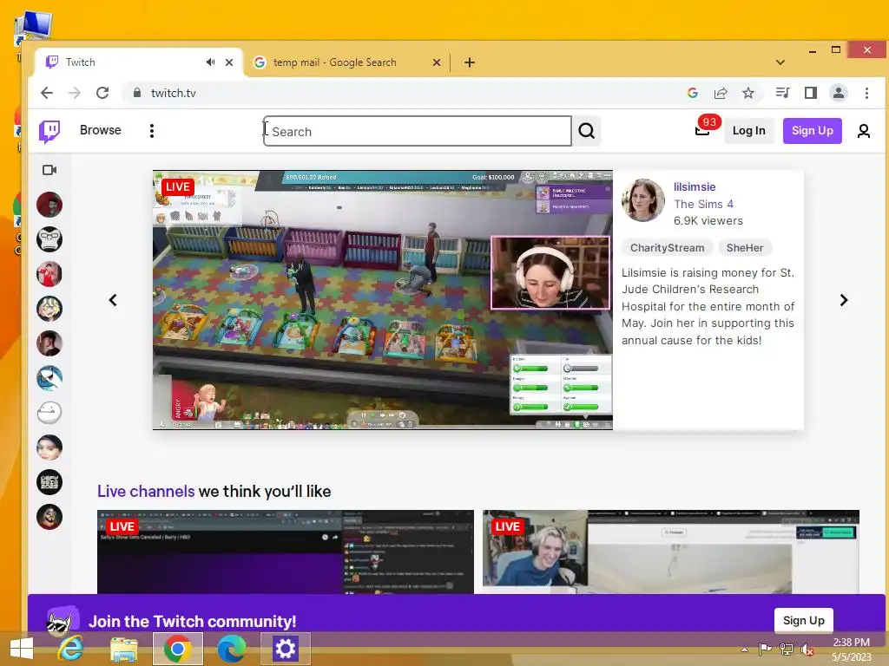
Task: Bookmark this page with star icon
Action: click(x=748, y=93)
